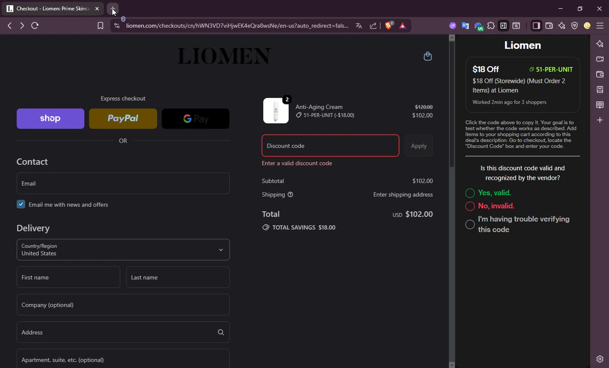Viewport: 609px width, 368px height.
Task: Focus the Email input field
Action: tap(123, 183)
